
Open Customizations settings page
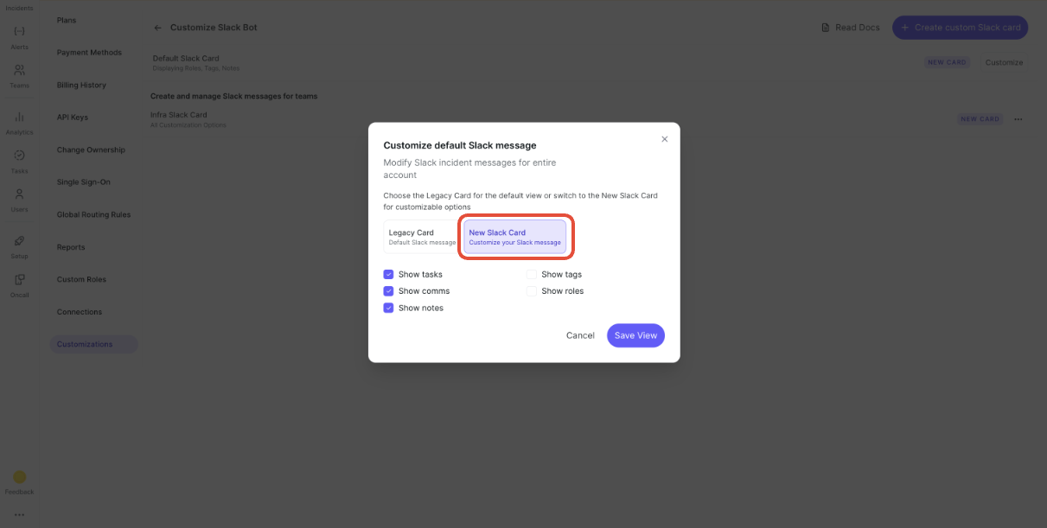[x=93, y=344]
